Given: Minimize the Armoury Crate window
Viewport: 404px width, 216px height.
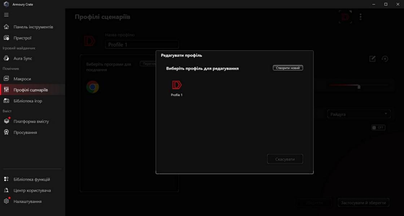Looking at the screenshot, I should point(374,4).
